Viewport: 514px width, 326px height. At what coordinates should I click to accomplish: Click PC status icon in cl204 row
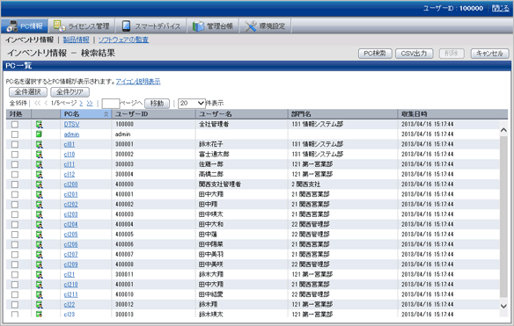pyautogui.click(x=40, y=225)
